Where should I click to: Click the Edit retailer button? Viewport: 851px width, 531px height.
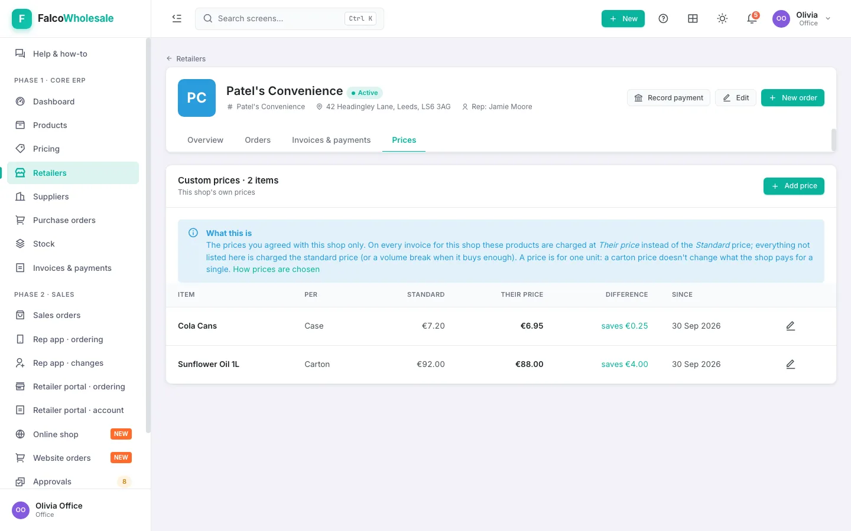click(736, 98)
